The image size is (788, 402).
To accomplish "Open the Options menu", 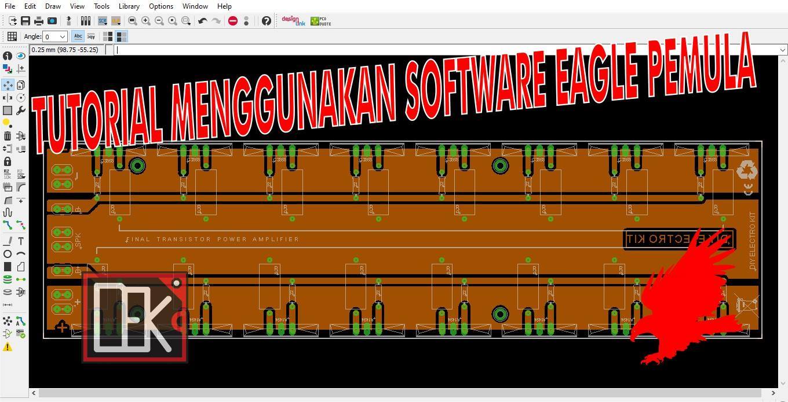I will click(x=161, y=6).
